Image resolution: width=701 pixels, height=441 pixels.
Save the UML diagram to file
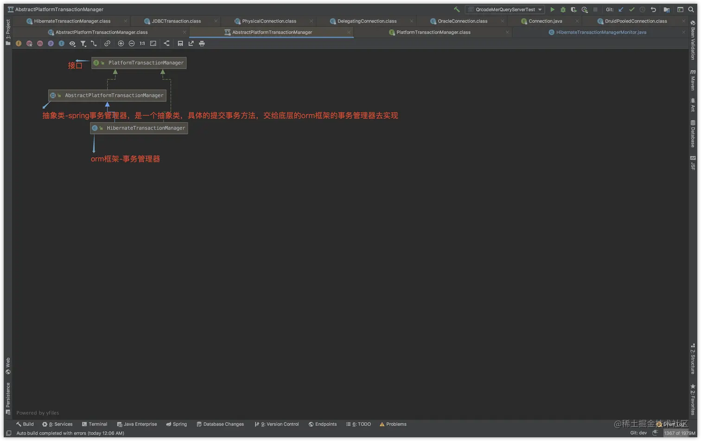[x=180, y=44]
